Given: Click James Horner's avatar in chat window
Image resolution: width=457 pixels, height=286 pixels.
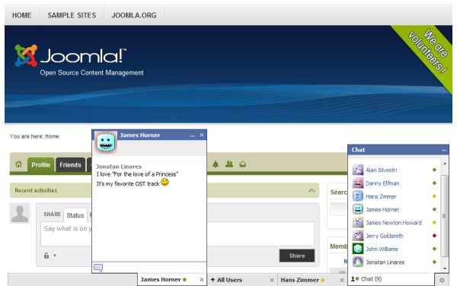Looking at the screenshot, I should pyautogui.click(x=106, y=142).
